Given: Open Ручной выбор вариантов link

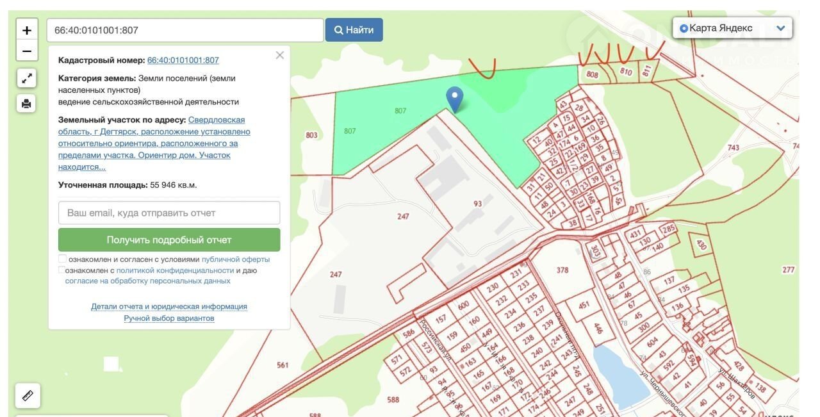Looking at the screenshot, I should click(x=169, y=318).
